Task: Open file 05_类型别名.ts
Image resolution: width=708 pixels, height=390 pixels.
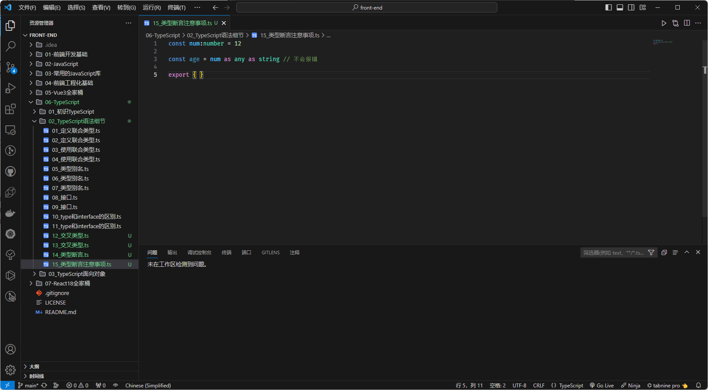Action: pos(79,169)
